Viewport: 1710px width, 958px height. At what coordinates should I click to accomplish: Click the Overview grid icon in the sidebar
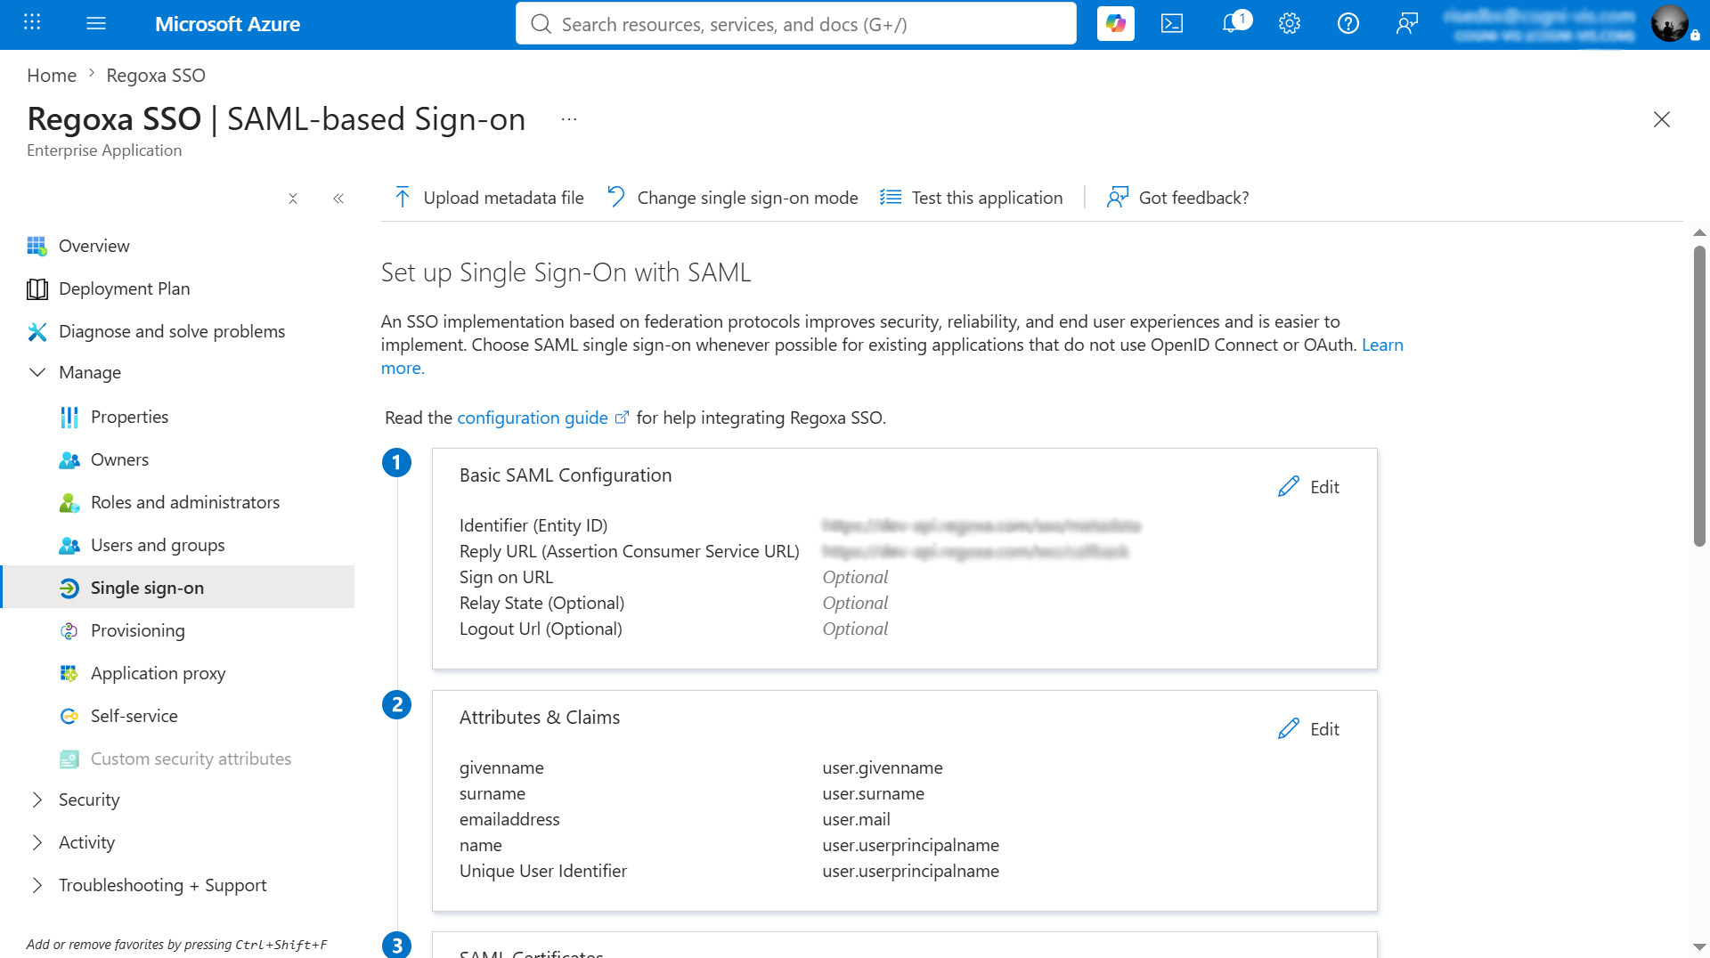37,246
